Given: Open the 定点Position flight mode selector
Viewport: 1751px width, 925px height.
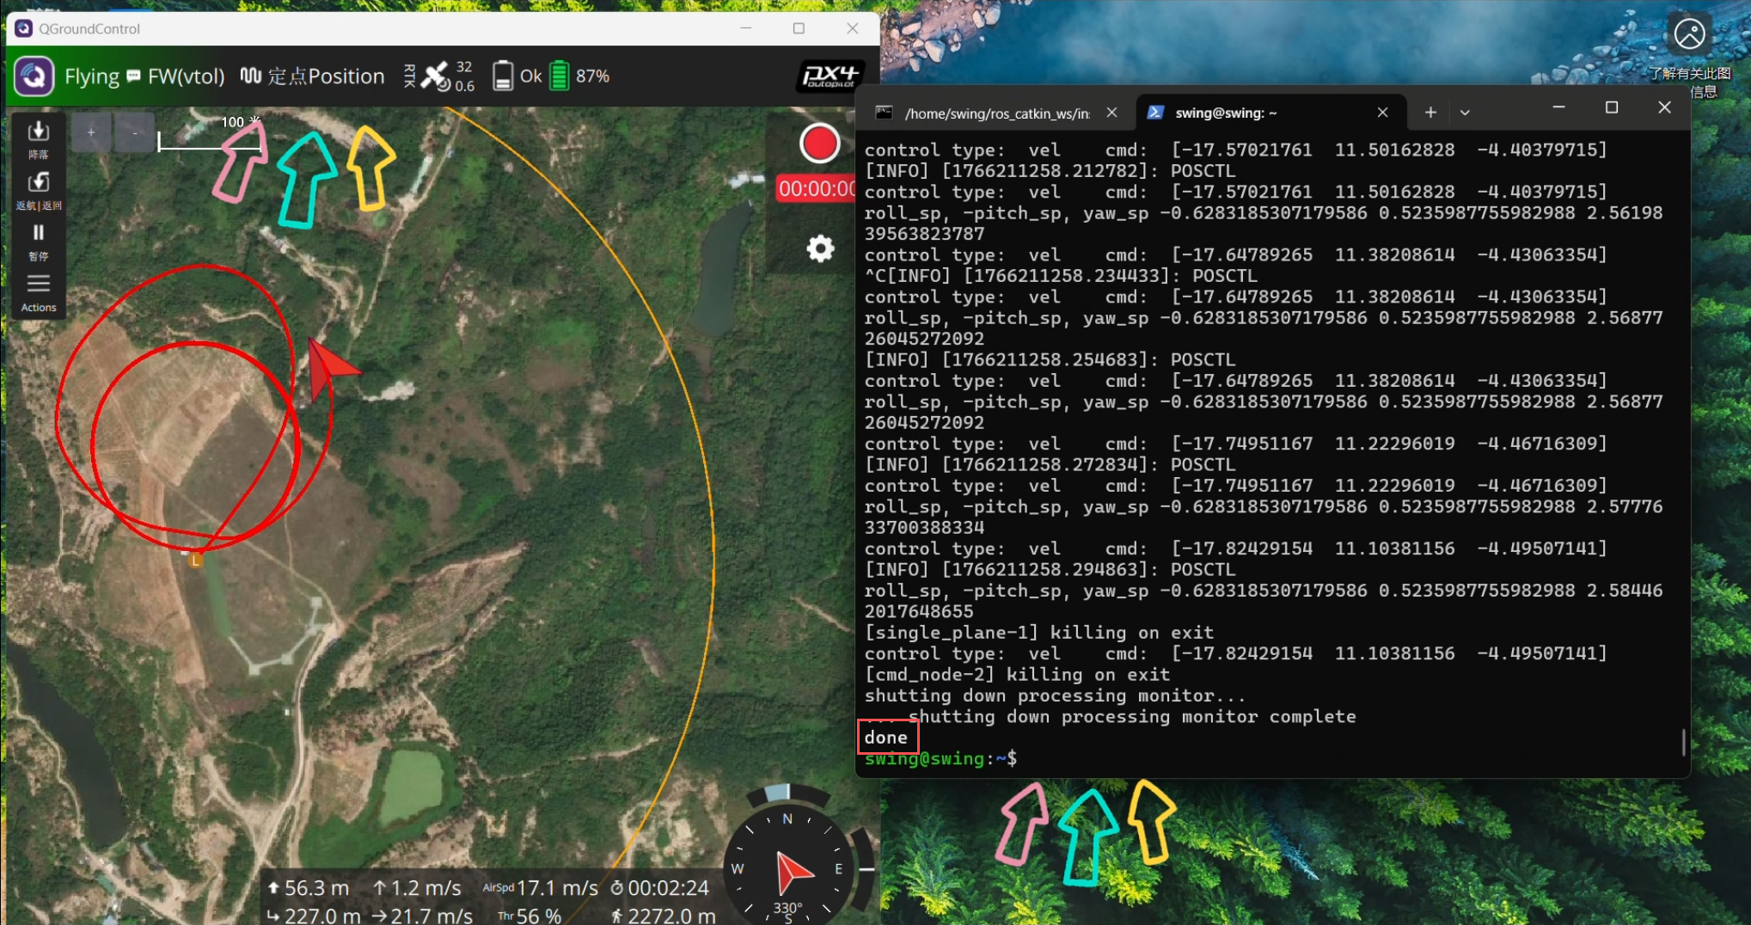Looking at the screenshot, I should point(326,77).
